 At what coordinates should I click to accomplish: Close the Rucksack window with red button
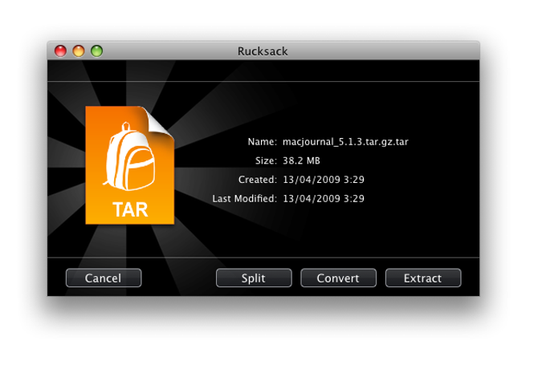point(60,51)
